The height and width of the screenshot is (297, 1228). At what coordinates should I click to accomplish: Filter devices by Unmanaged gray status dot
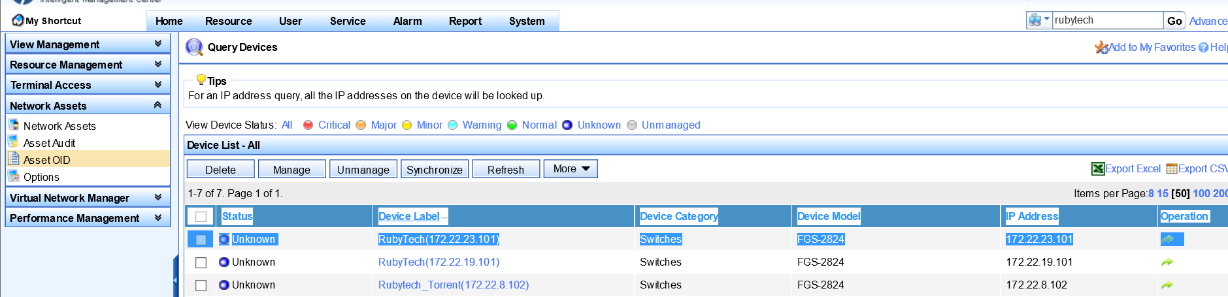(x=632, y=125)
